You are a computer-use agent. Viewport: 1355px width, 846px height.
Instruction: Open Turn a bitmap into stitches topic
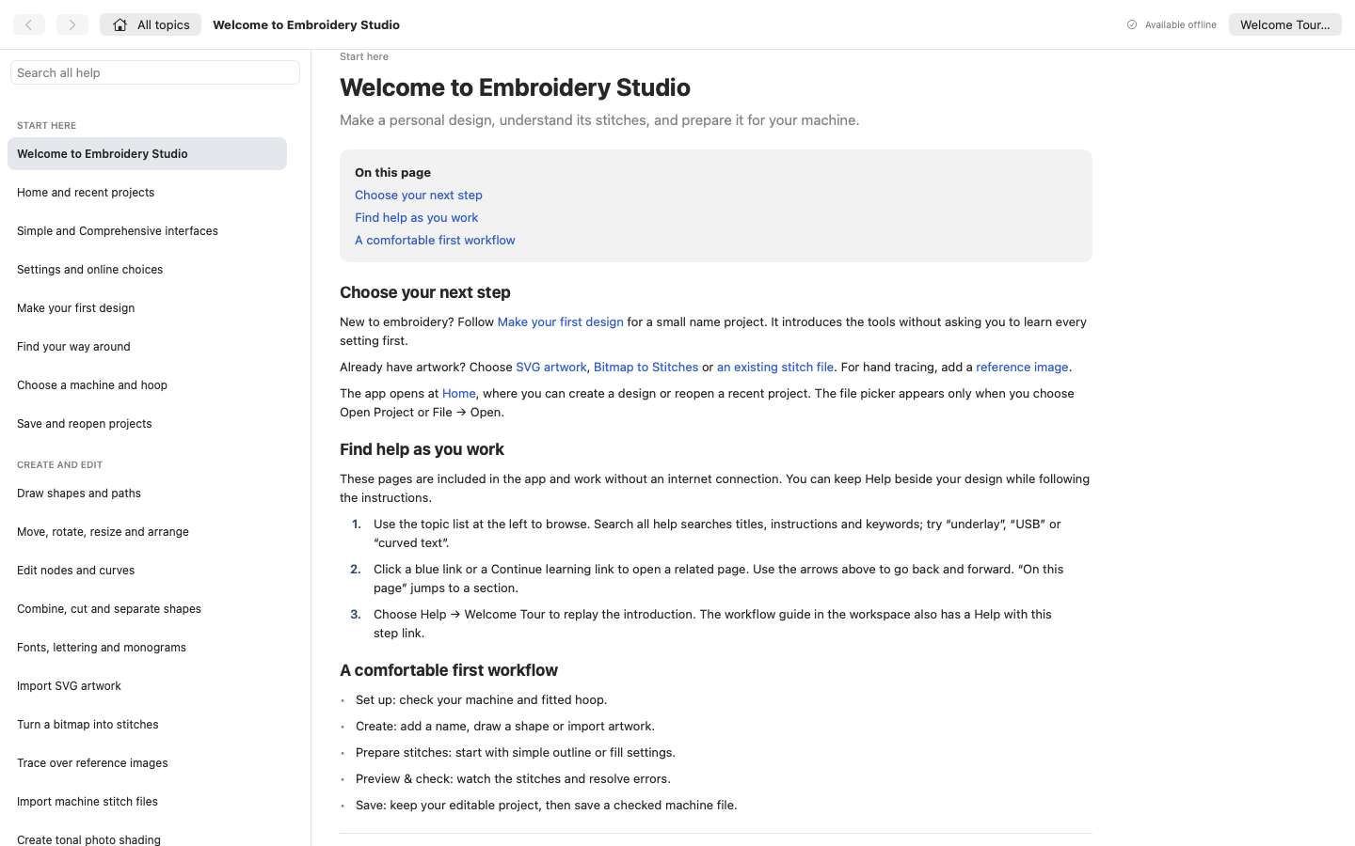[147, 725]
